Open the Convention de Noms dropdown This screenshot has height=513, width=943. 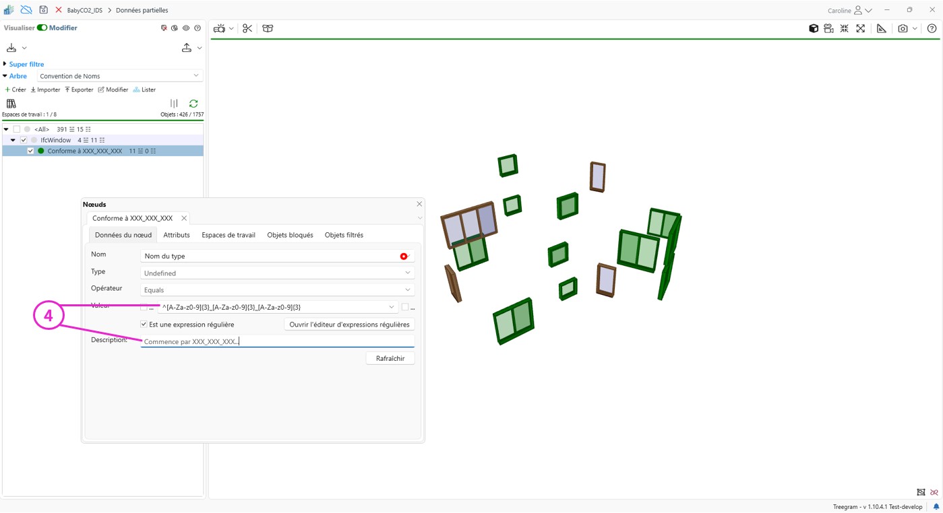(x=119, y=76)
